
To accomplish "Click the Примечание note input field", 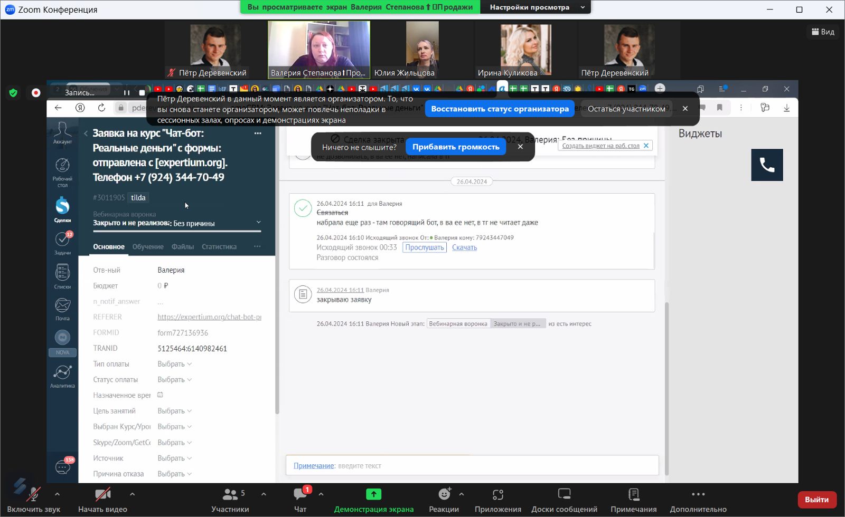I will (472, 466).
